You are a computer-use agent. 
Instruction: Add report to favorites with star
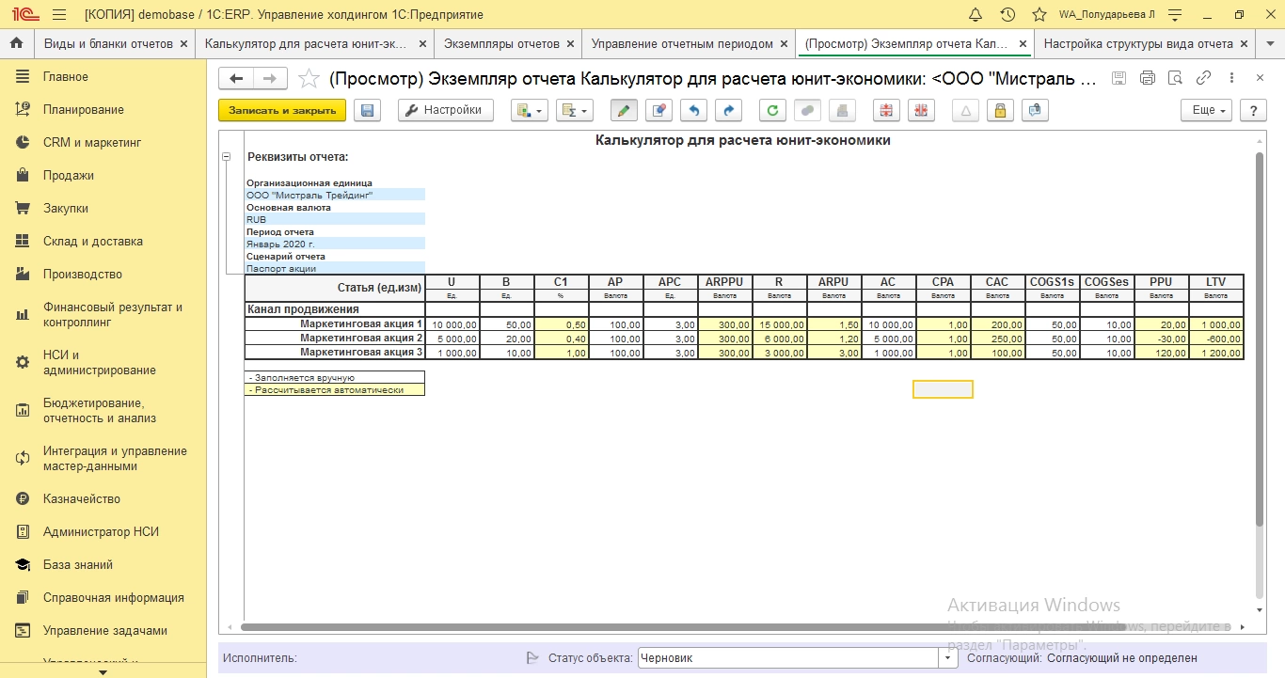click(x=308, y=79)
